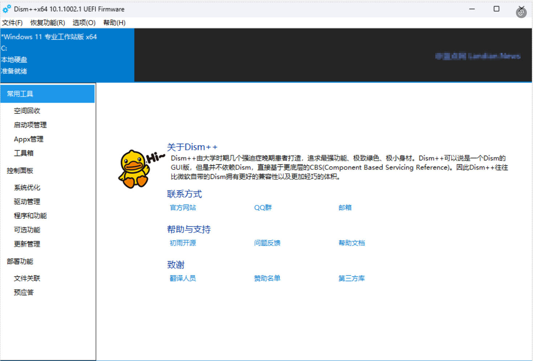This screenshot has width=533, height=361.
Task: Select 系统优化 under 控制面板
Action: (x=27, y=188)
